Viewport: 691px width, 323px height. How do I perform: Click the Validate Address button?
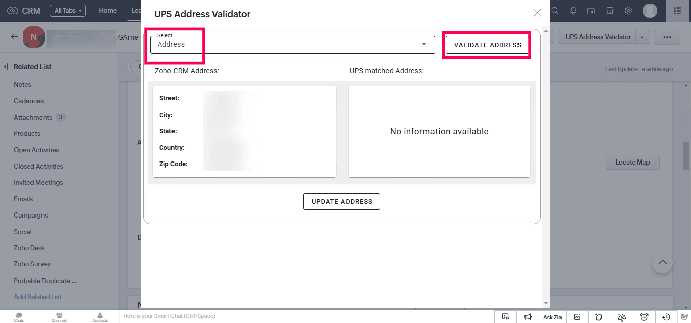(x=488, y=45)
